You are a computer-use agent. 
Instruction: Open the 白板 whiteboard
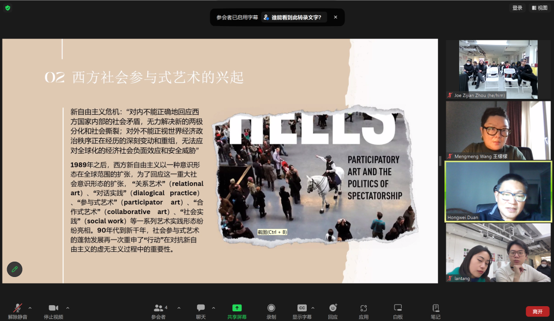click(x=398, y=311)
